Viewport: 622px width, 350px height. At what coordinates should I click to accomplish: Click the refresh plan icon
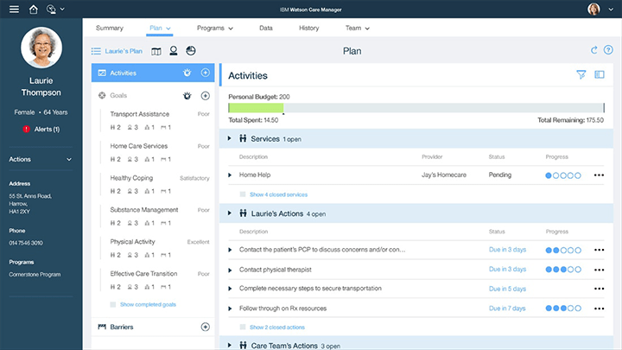pyautogui.click(x=593, y=51)
